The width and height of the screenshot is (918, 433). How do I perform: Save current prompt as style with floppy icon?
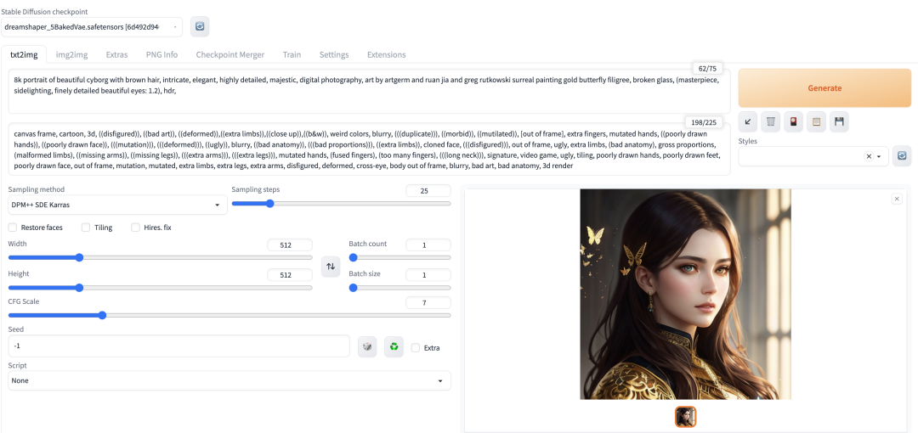tap(839, 121)
